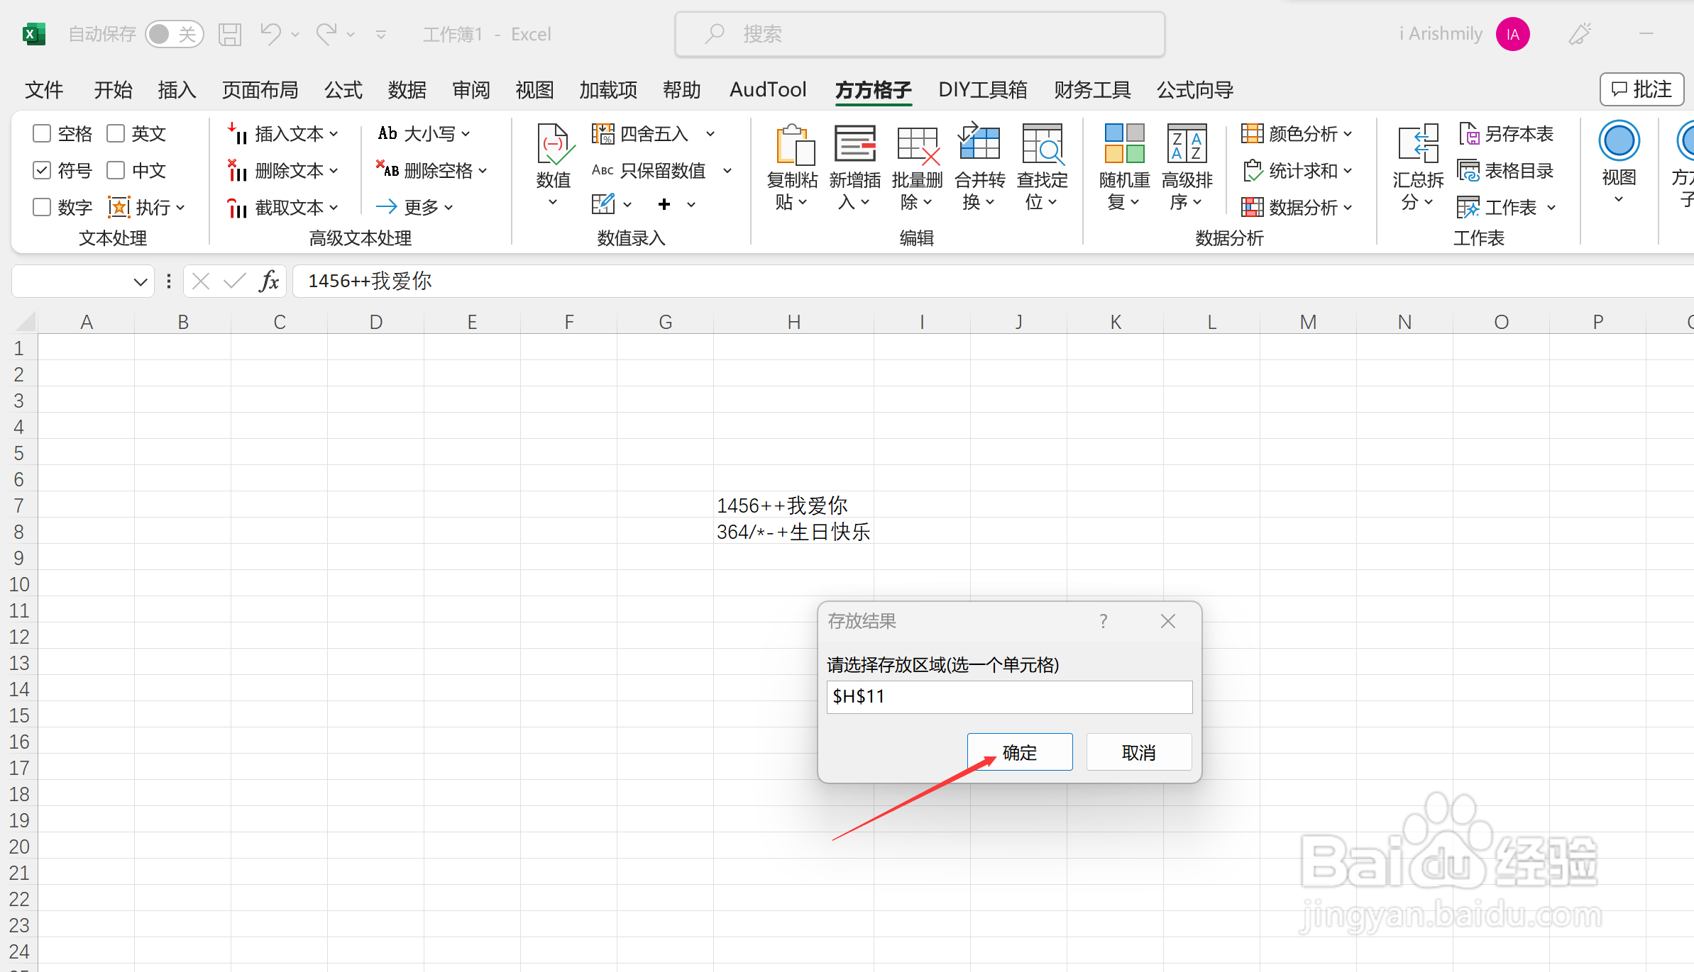Click the 汇总拆分 icon
The width and height of the screenshot is (1694, 972).
click(x=1418, y=144)
